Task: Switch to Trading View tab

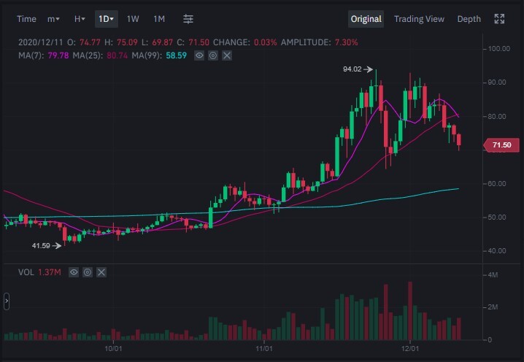Action: 419,19
